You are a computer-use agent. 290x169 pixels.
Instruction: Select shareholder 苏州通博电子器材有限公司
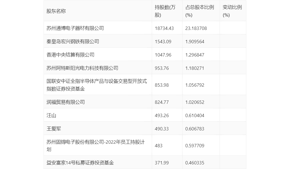[x=75, y=28]
